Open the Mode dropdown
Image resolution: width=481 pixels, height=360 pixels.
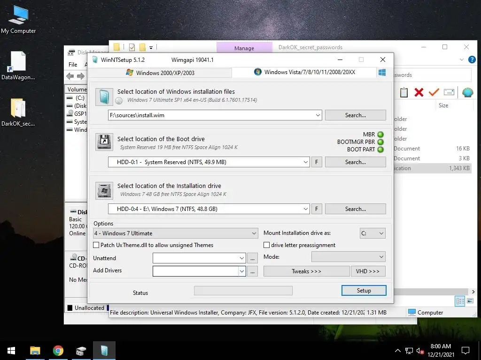[348, 257]
